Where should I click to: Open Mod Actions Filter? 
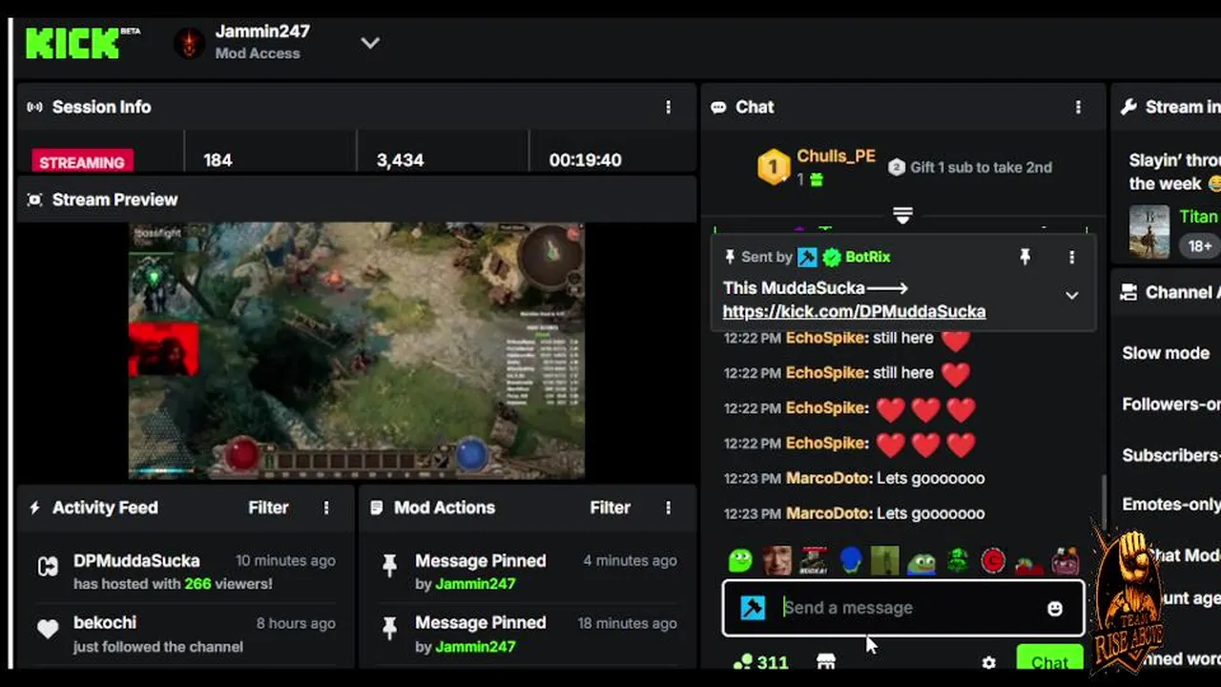click(x=610, y=508)
